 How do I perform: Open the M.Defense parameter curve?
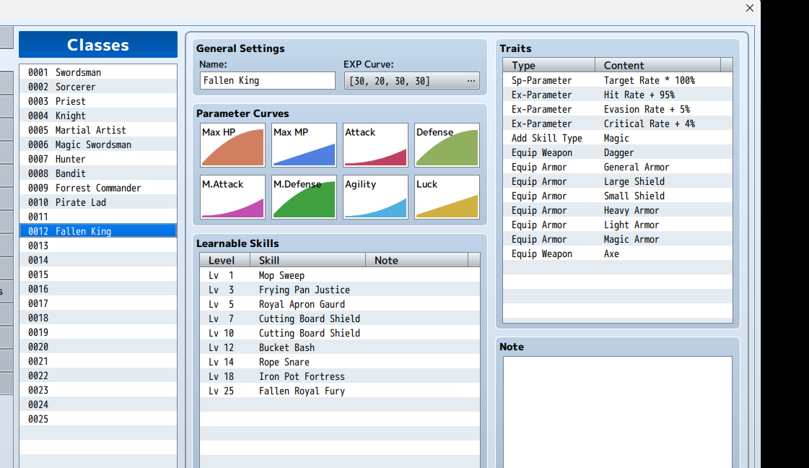coord(304,197)
